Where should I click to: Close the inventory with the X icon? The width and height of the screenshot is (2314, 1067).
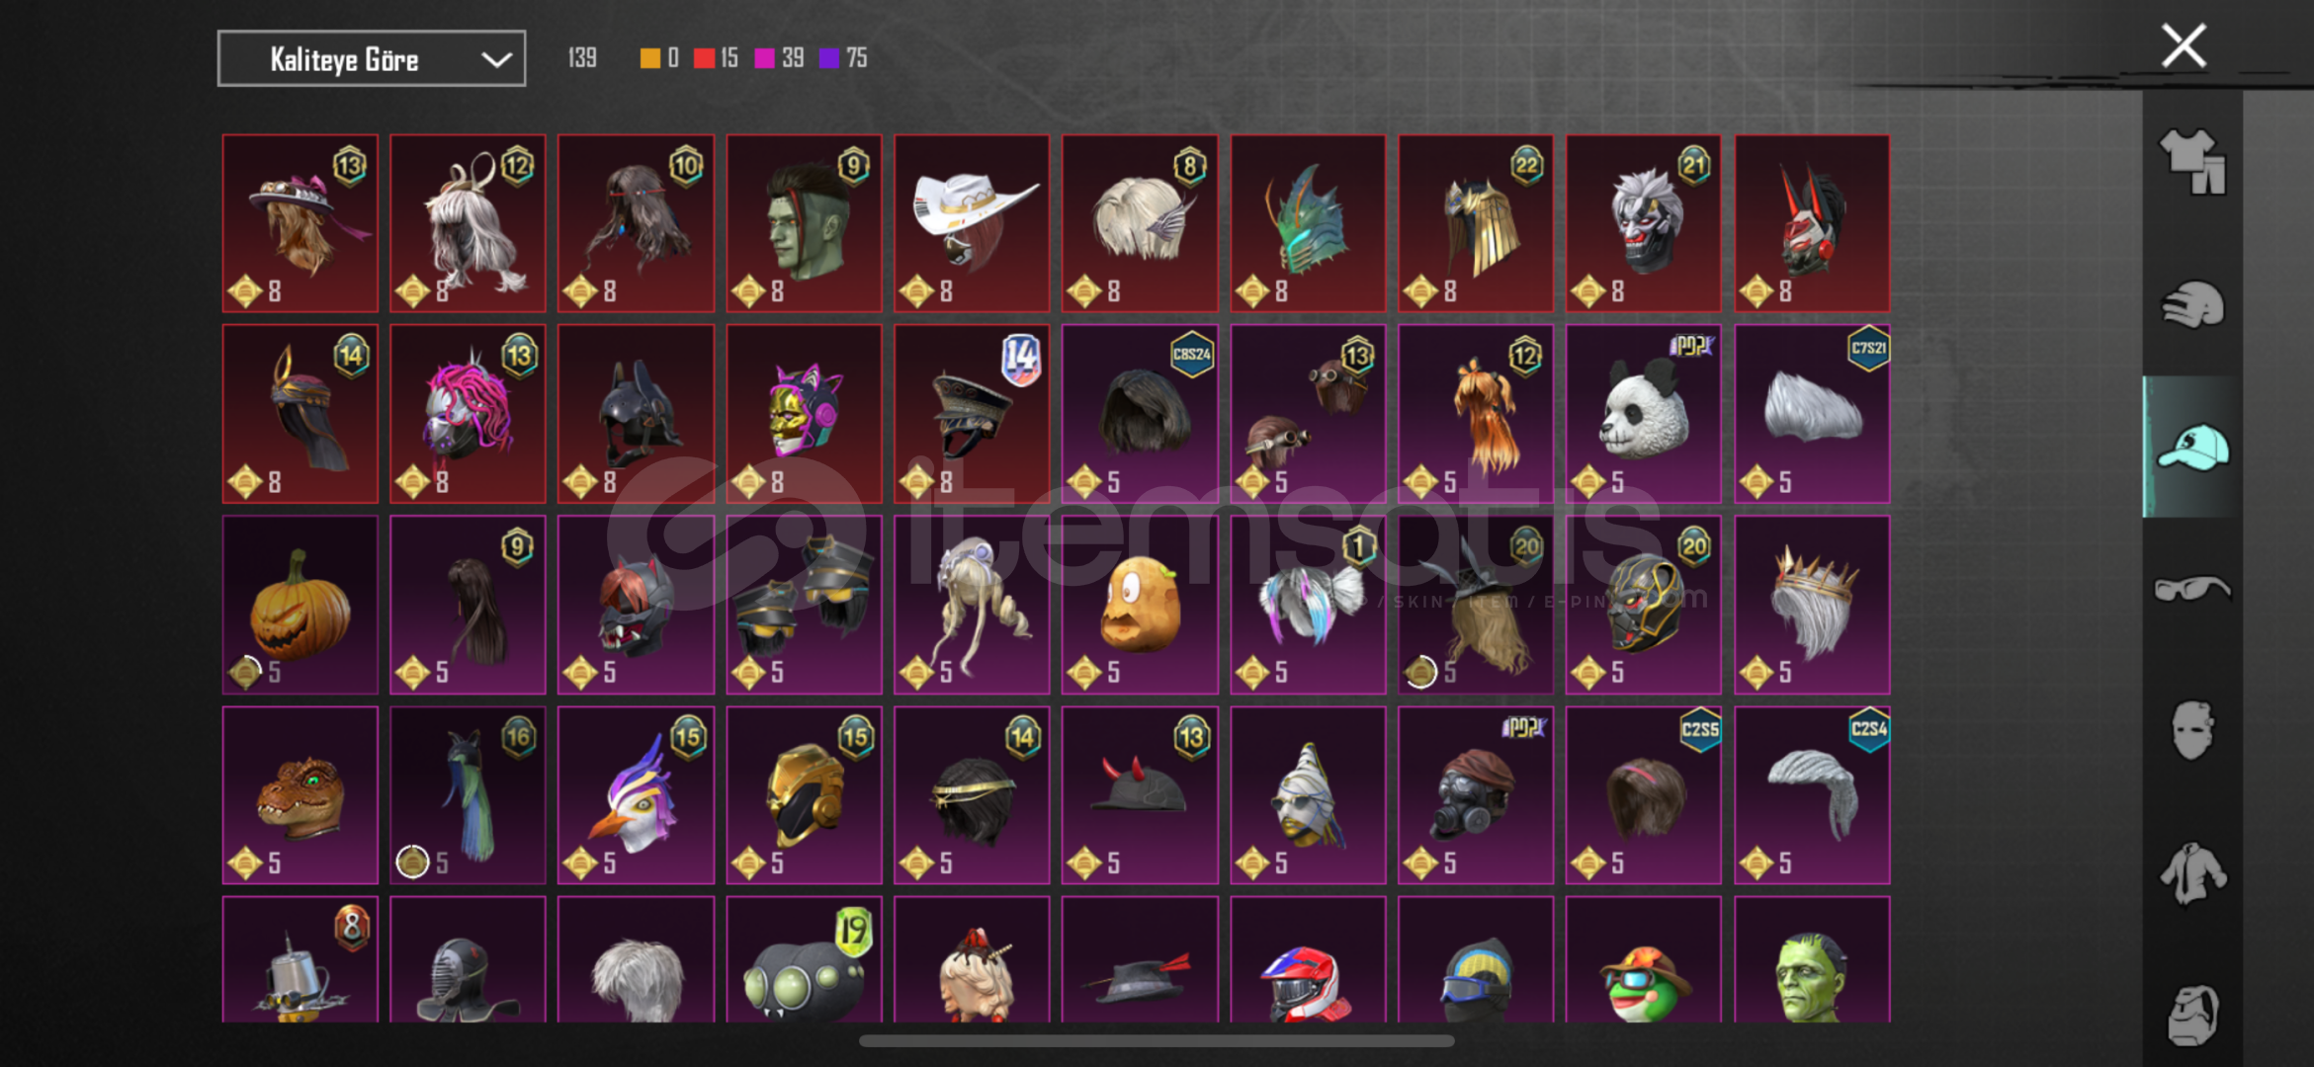pos(2184,45)
